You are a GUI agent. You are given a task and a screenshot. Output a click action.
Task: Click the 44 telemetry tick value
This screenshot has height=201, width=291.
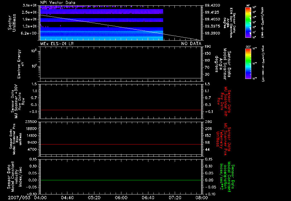207,149
